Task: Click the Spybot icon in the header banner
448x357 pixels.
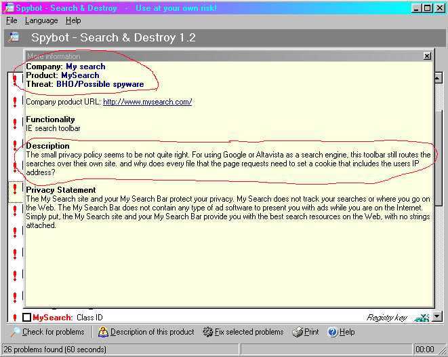Action: pyautogui.click(x=14, y=37)
